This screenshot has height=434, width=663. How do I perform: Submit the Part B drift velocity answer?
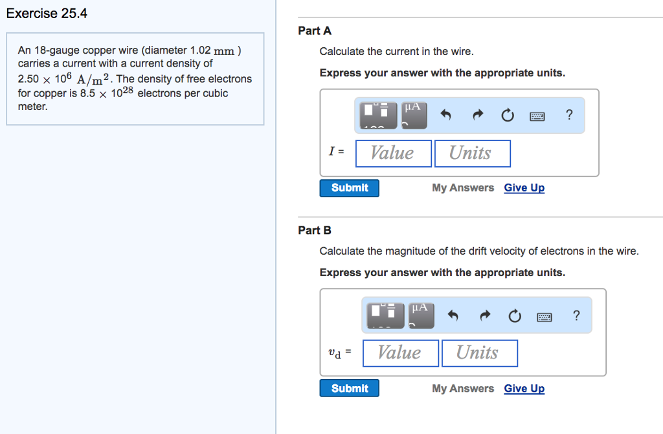350,389
